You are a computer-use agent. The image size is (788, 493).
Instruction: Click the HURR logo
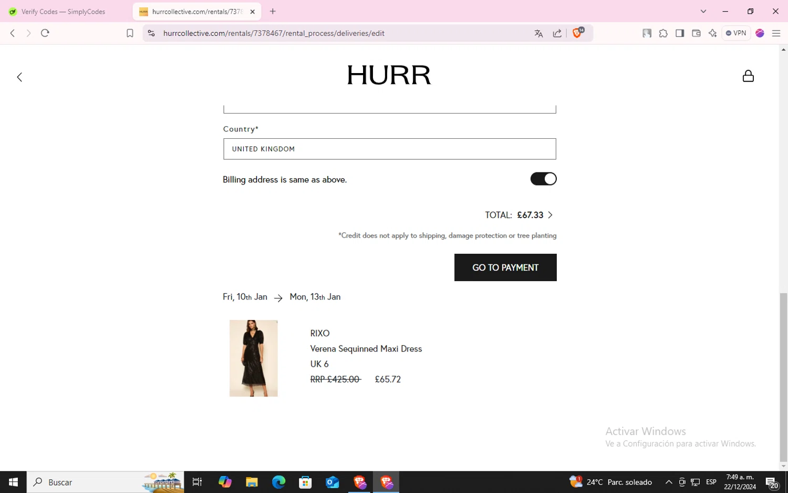389,75
